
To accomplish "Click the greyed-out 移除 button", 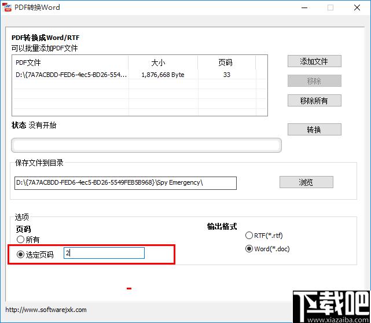I will pyautogui.click(x=314, y=81).
